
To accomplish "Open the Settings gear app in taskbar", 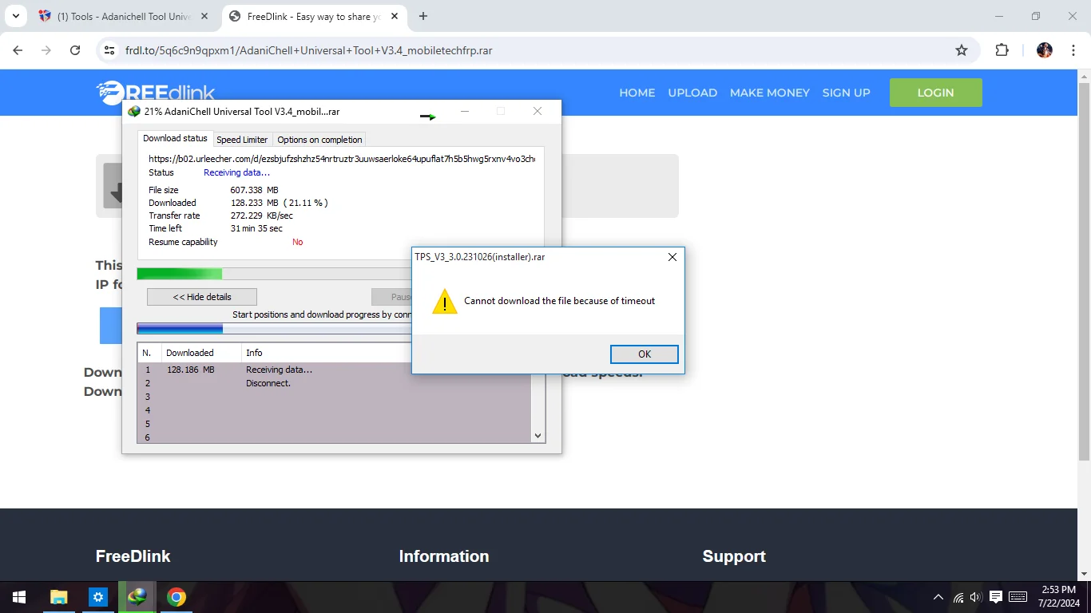I will [x=97, y=597].
